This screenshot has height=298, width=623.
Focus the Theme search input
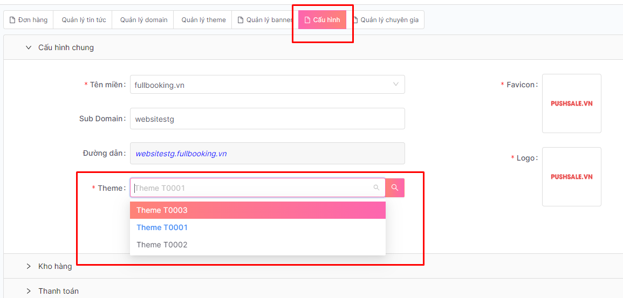251,188
